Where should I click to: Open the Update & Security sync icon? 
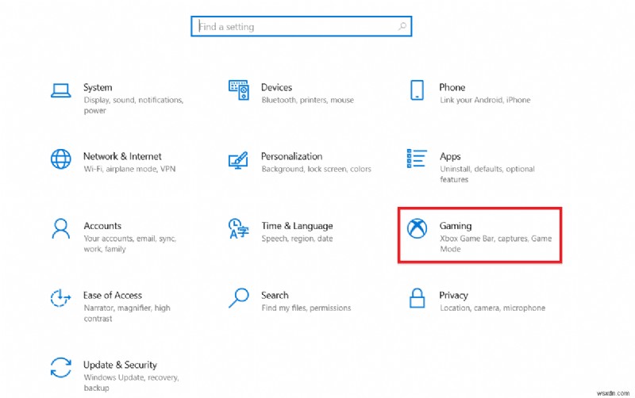(x=61, y=367)
